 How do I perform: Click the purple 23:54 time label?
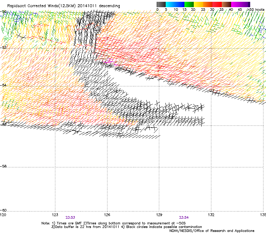coord(184,218)
